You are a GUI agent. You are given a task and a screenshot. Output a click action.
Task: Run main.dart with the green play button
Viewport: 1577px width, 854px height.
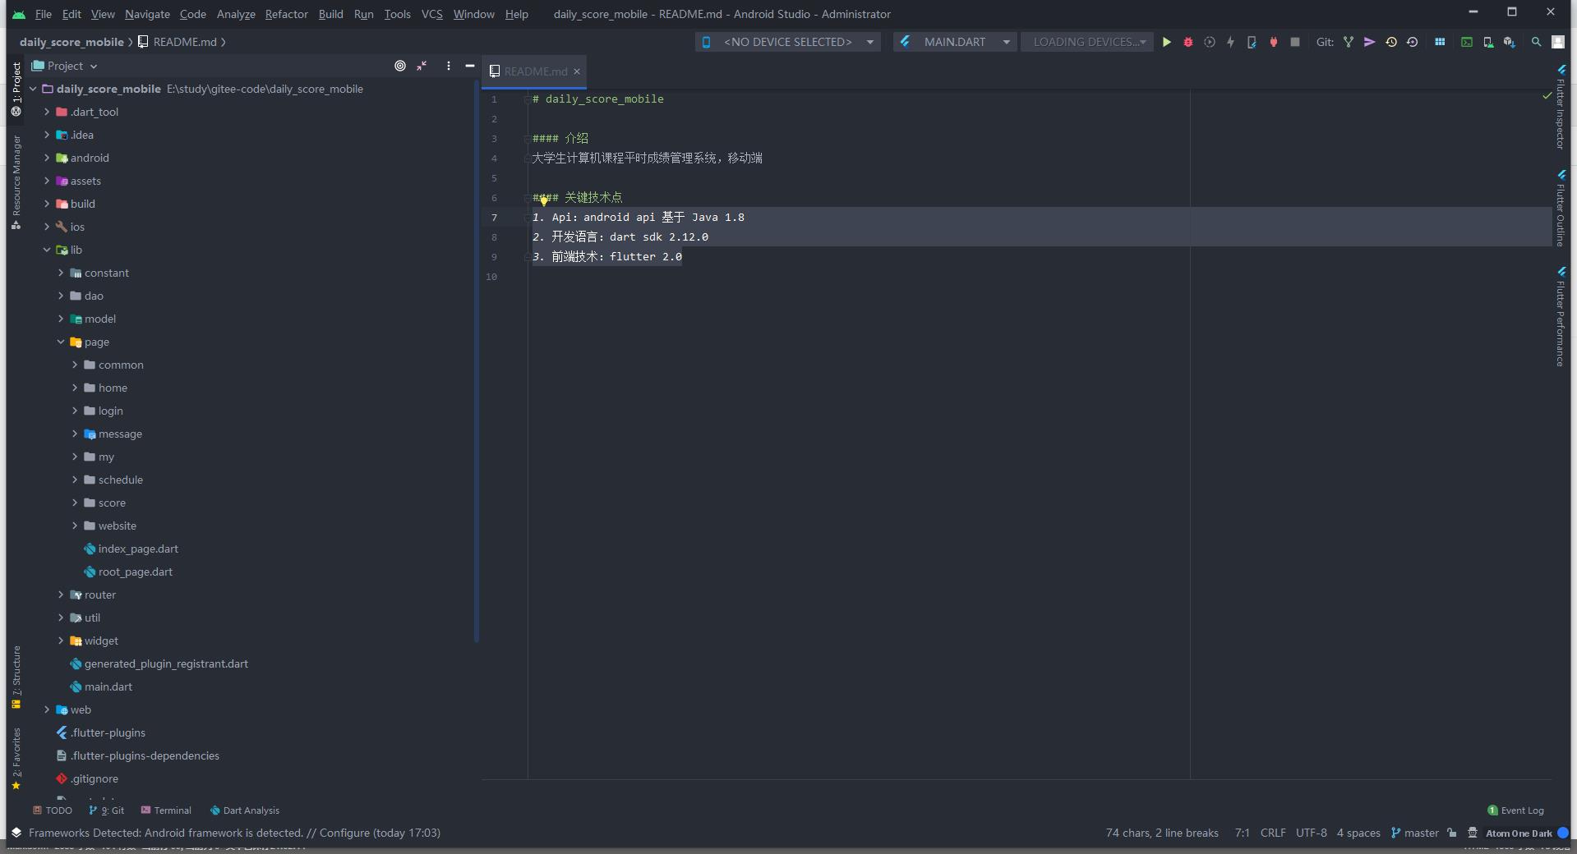[x=1166, y=42]
